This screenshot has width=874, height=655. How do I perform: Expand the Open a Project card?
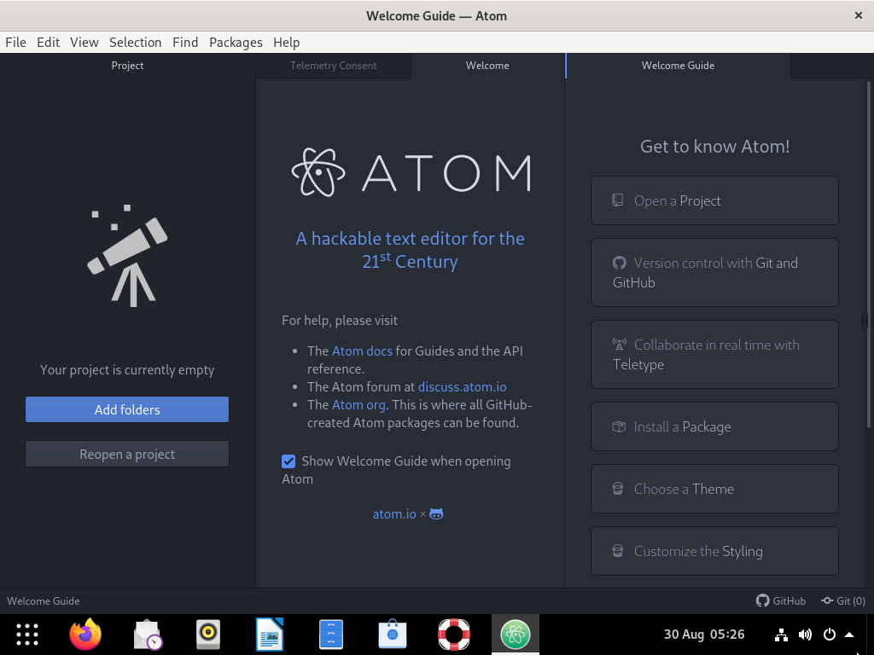[x=714, y=200]
